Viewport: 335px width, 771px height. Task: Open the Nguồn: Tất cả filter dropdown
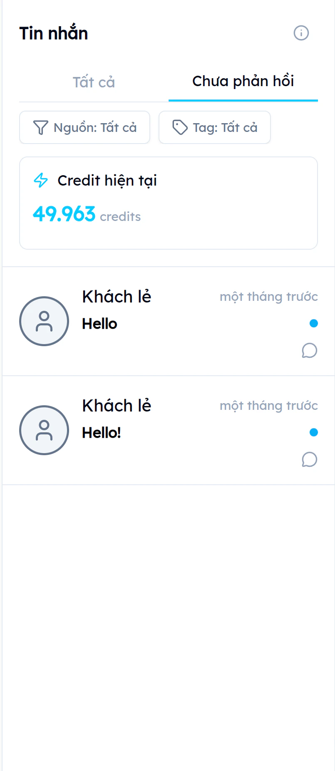coord(84,127)
